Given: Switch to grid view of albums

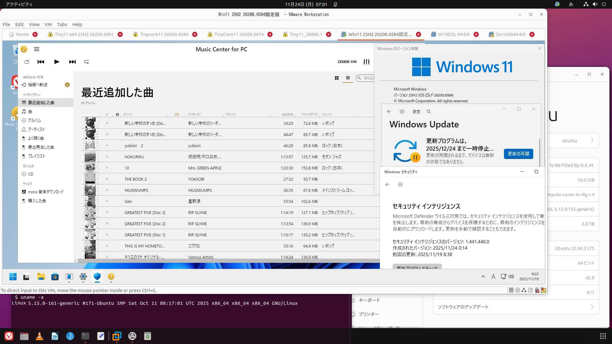Looking at the screenshot, I should pos(337,78).
